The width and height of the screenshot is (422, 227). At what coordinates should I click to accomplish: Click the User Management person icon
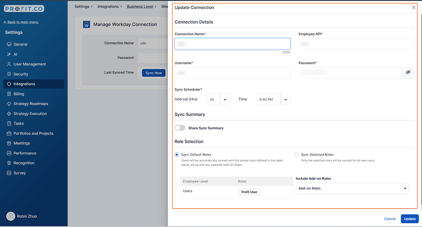point(9,64)
